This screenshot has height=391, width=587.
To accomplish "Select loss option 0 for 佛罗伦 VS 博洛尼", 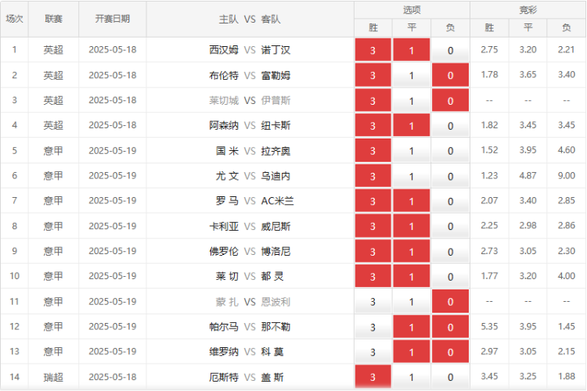I will [450, 252].
